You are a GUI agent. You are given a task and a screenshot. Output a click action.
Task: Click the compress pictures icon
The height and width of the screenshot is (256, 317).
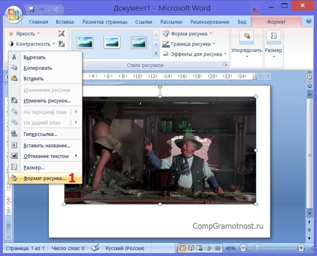tap(62, 33)
